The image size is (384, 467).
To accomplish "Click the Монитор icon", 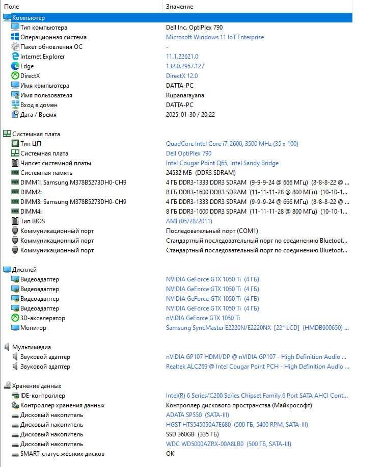I will (15, 328).
